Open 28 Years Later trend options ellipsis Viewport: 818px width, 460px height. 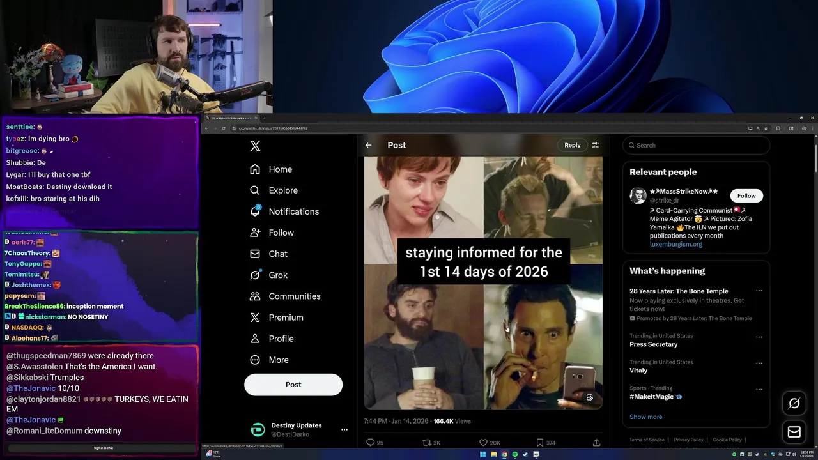tap(759, 291)
